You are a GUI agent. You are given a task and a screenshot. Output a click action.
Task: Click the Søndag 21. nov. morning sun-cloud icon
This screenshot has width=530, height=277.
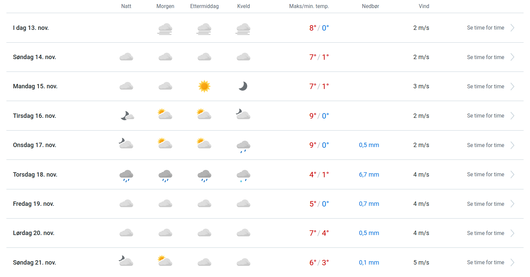coord(165,261)
